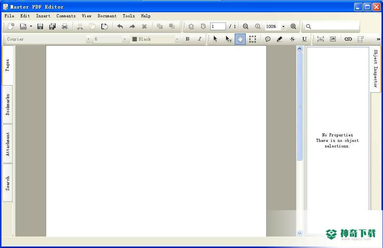
Task: Click the underline tool
Action: pyautogui.click(x=305, y=39)
